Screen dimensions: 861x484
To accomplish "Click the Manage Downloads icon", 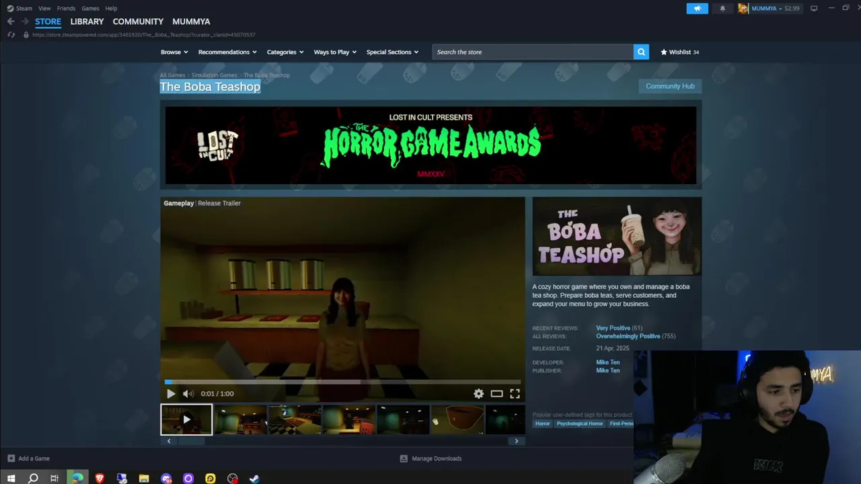I will click(404, 458).
